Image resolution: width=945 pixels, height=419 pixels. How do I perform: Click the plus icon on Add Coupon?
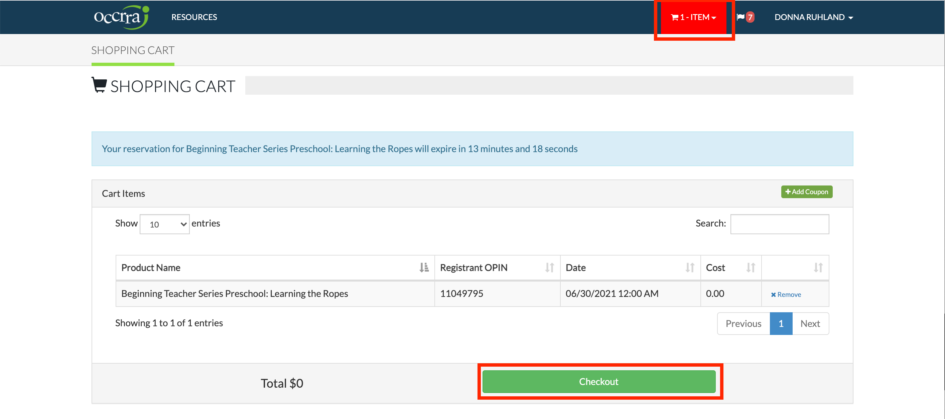click(788, 191)
